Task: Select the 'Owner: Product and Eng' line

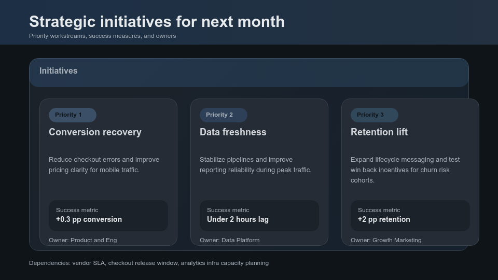Action: tap(82, 240)
